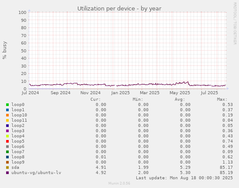Select the loop0 legend label
This screenshot has height=188, width=239.
tap(18, 105)
